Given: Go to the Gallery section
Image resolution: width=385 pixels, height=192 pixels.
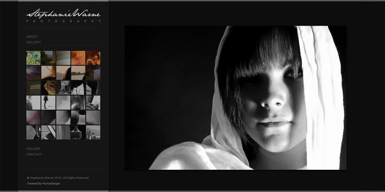Looking at the screenshot, I should [34, 42].
